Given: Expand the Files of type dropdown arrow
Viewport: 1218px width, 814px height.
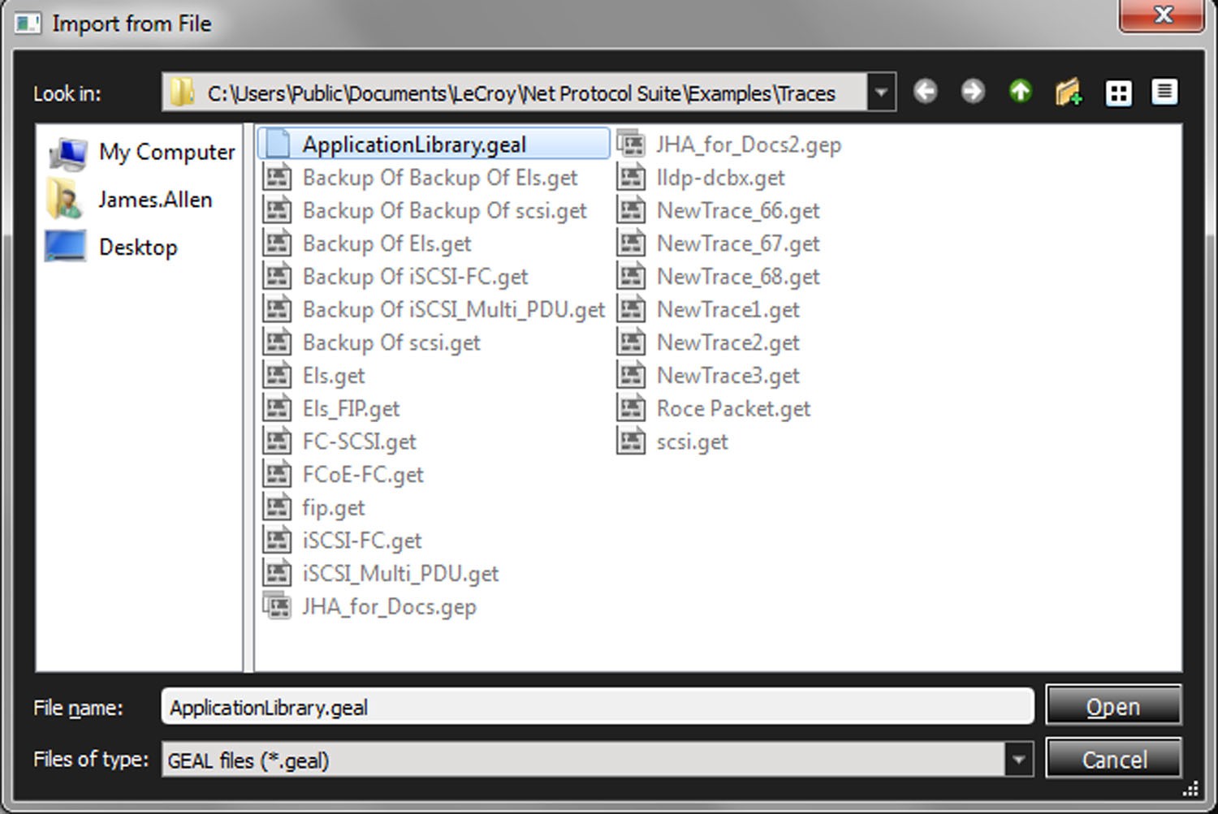Looking at the screenshot, I should [1018, 760].
